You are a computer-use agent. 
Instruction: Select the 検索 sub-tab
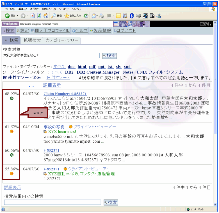tap(11, 40)
